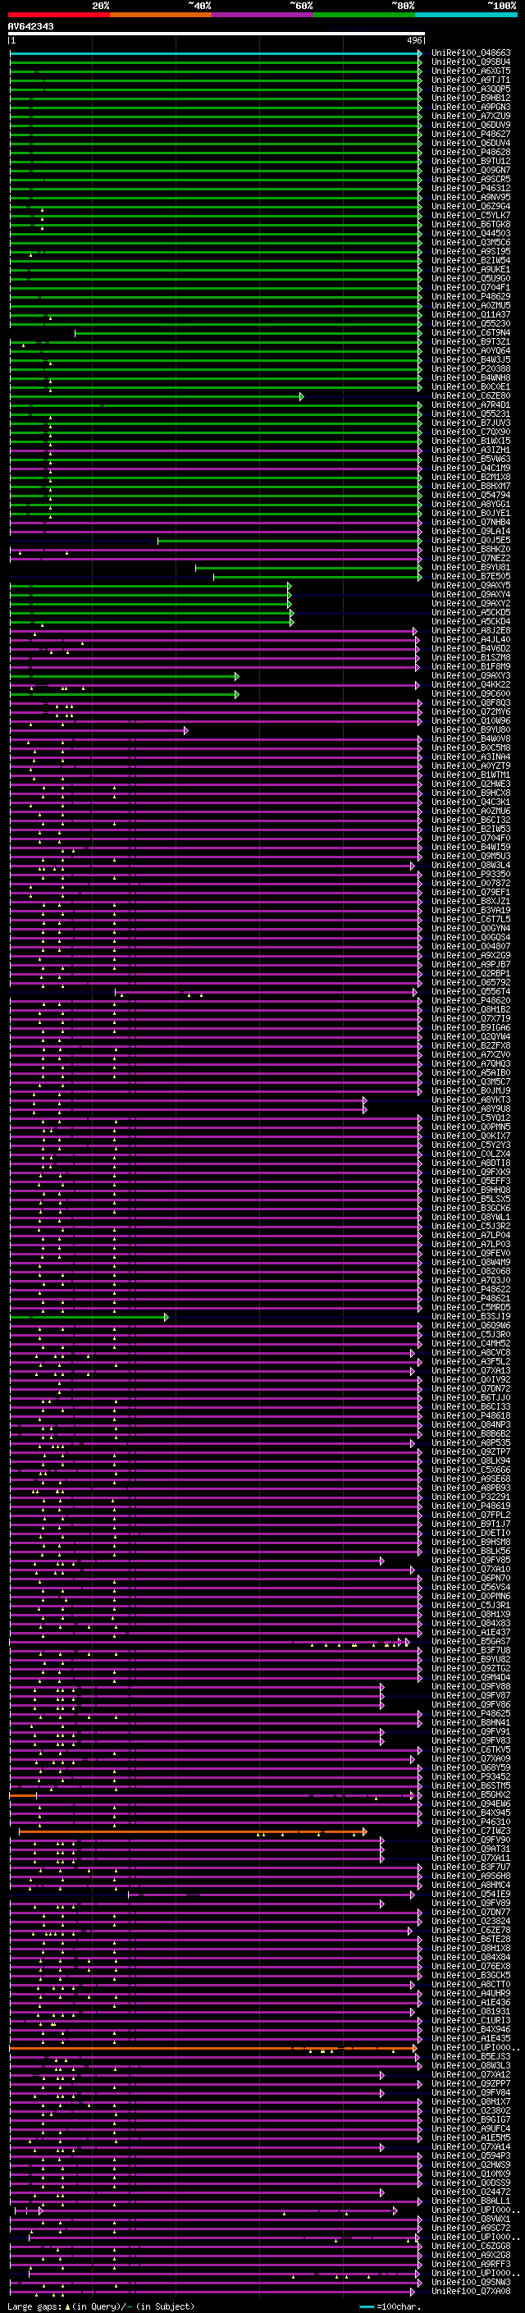Select the query title AV642343
This screenshot has height=2313, width=525.
click(30, 26)
